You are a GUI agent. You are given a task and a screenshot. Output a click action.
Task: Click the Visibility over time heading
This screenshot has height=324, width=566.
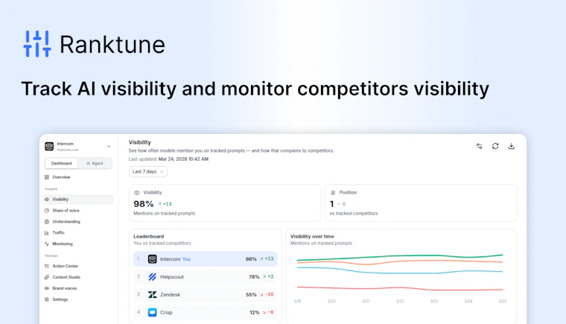coord(312,236)
